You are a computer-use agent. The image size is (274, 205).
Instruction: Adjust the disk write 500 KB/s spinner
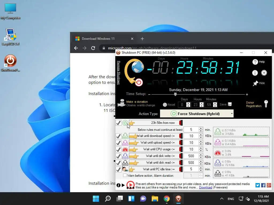[x=201, y=156]
